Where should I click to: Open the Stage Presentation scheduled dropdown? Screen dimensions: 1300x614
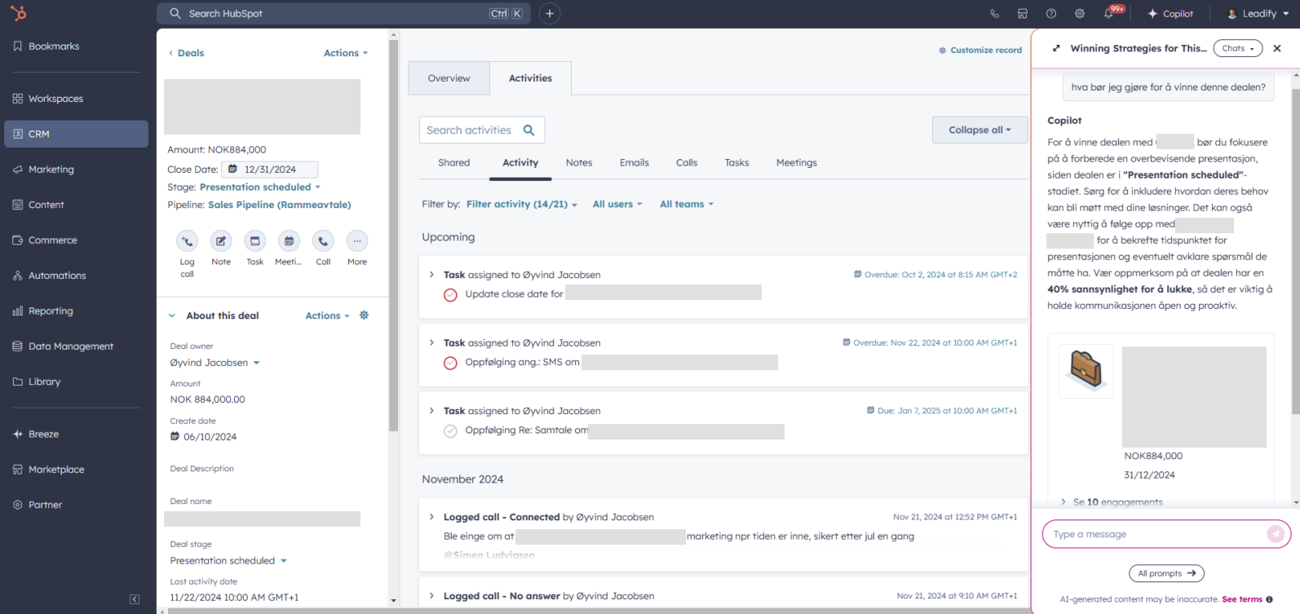260,187
